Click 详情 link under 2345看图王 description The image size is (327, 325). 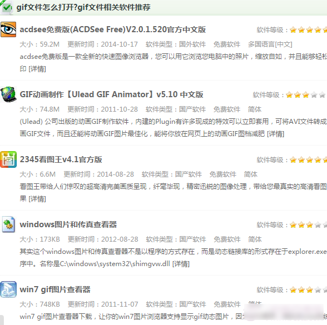point(37,199)
